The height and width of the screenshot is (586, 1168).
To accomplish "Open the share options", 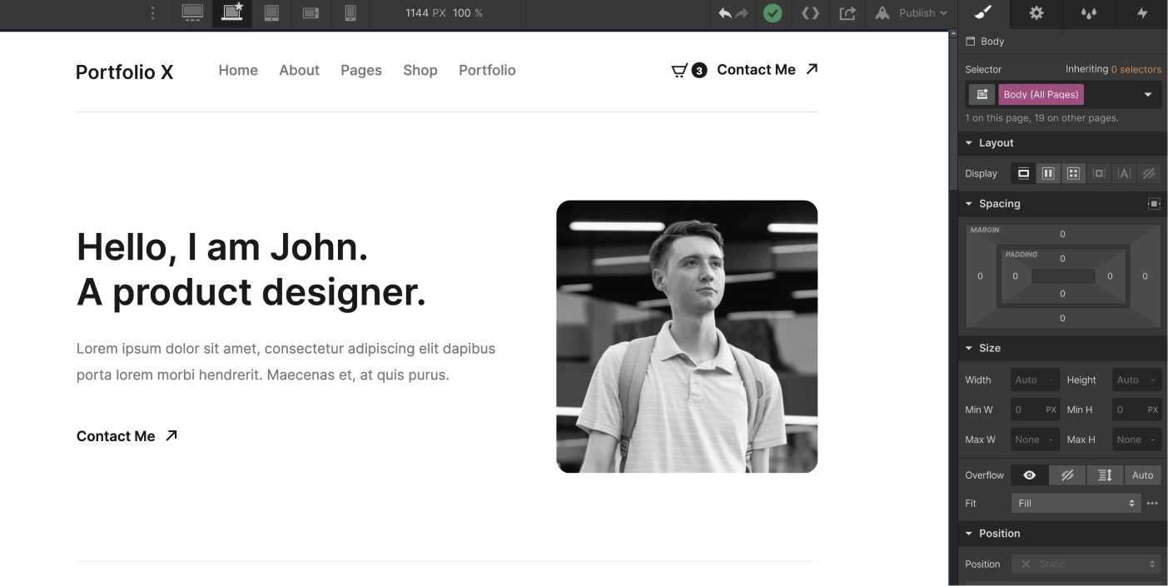I will [x=847, y=13].
